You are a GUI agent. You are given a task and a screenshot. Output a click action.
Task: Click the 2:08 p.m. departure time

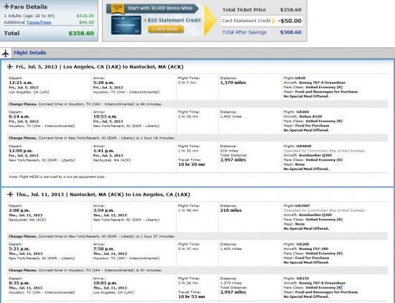pyautogui.click(x=19, y=210)
